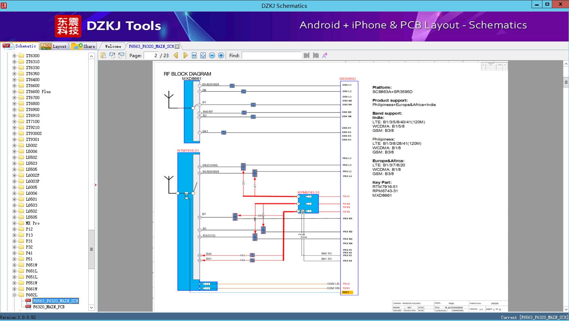Click the find previous icon
This screenshot has height=321, width=569.
click(307, 55)
